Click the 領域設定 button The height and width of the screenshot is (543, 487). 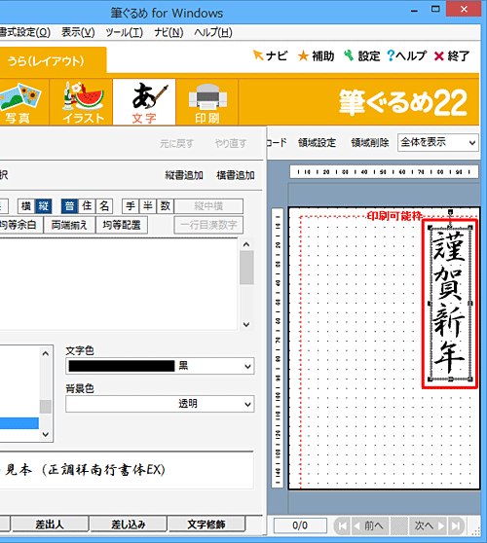pyautogui.click(x=317, y=142)
